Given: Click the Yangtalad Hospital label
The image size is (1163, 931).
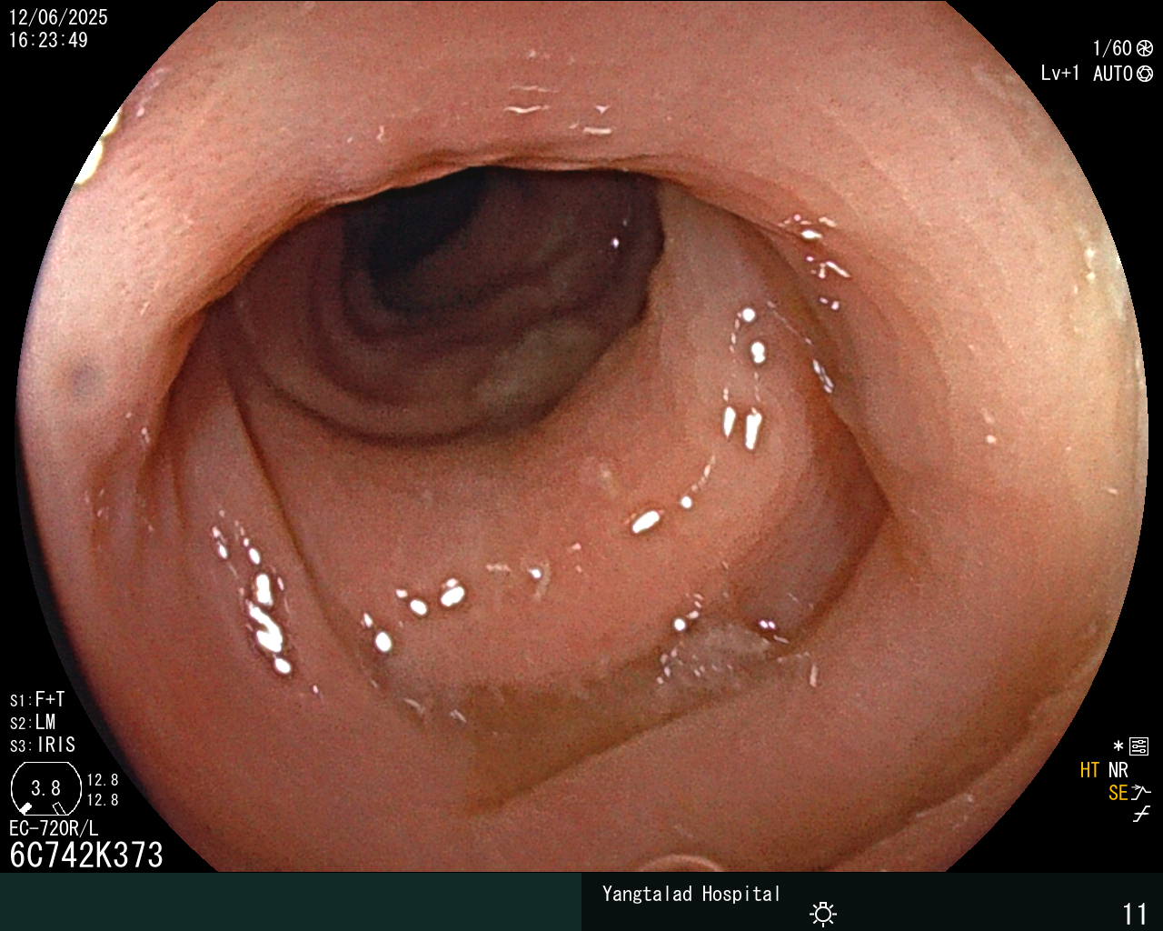Looking at the screenshot, I should pos(691,894).
